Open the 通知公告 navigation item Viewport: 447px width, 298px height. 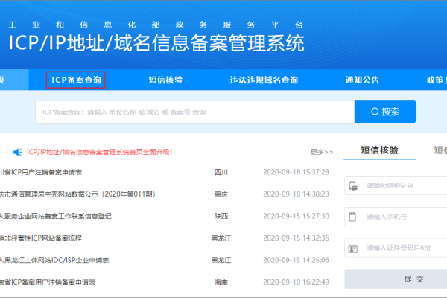click(x=362, y=80)
